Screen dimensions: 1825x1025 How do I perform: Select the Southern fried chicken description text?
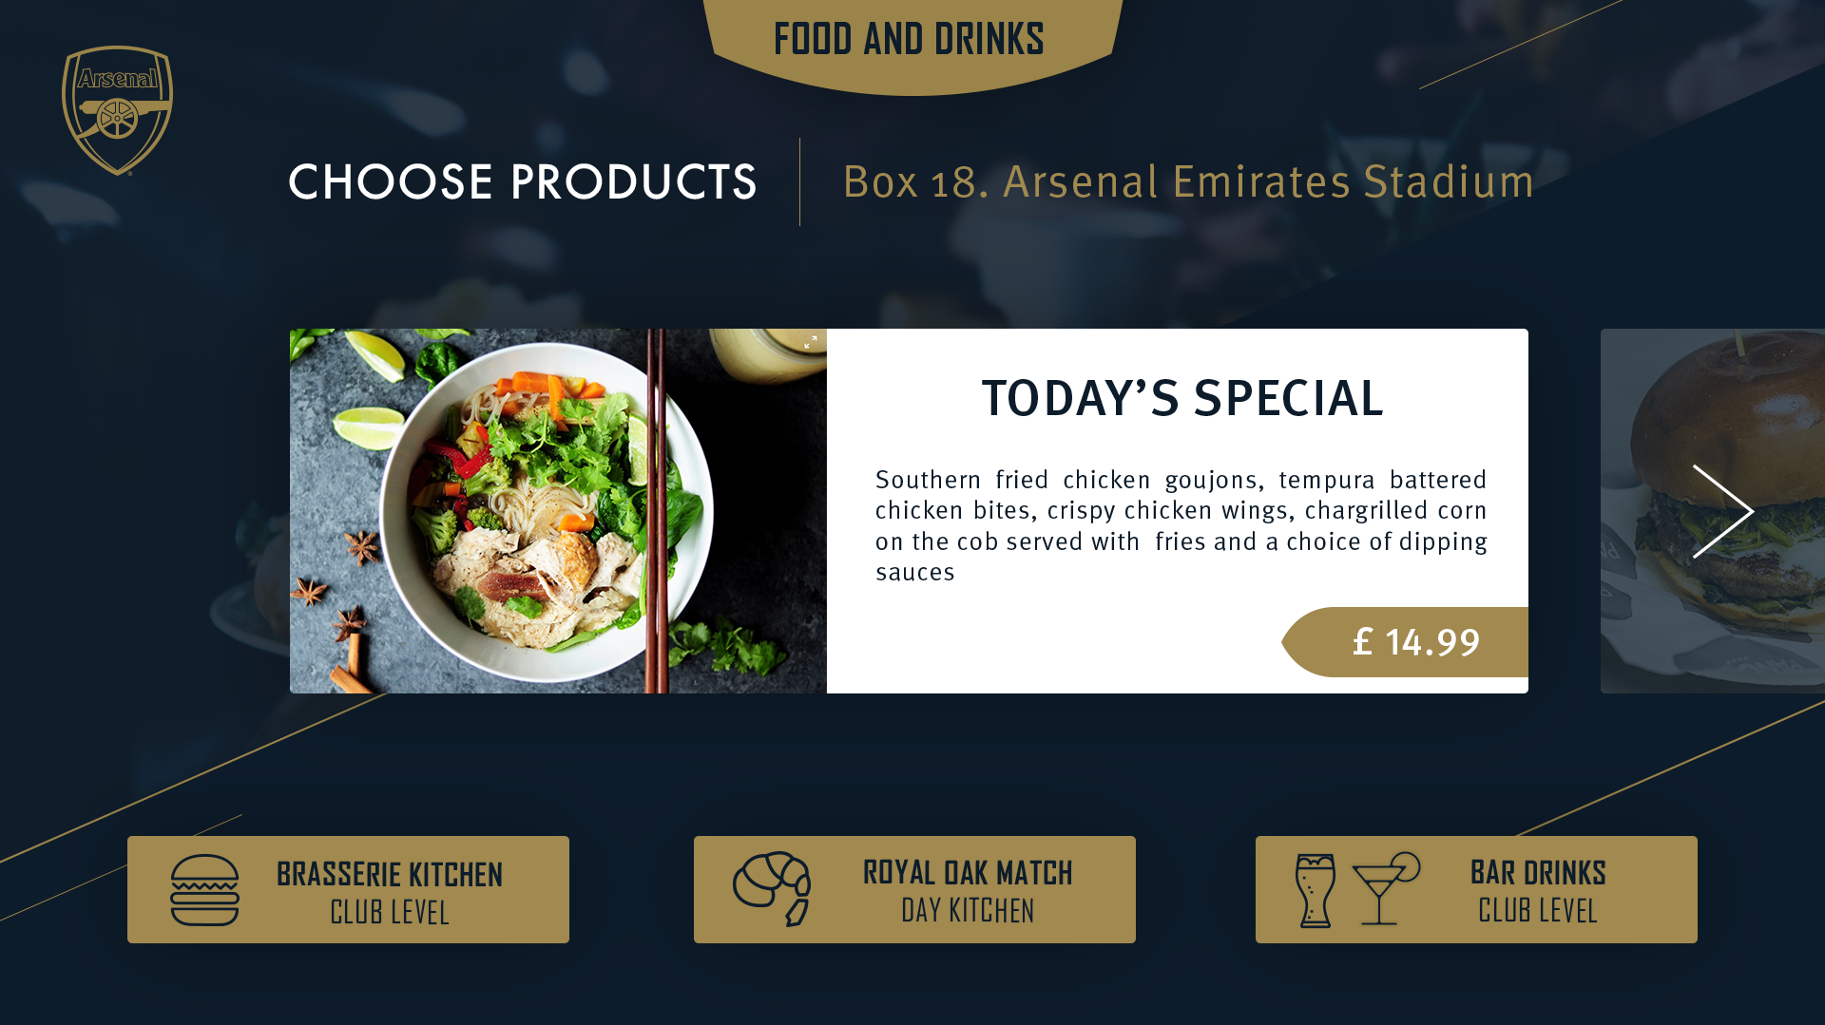pos(1181,525)
